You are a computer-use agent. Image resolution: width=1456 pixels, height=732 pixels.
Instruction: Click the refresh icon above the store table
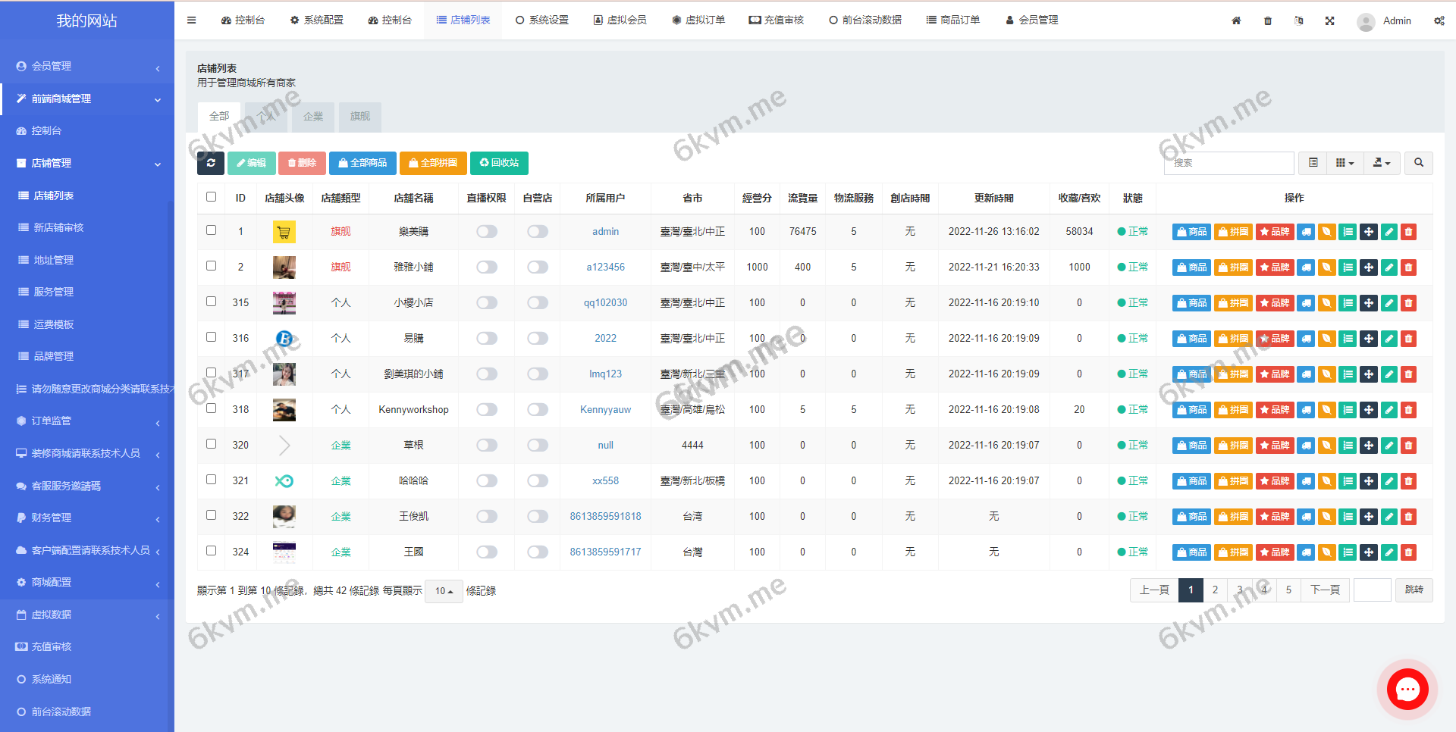(211, 163)
